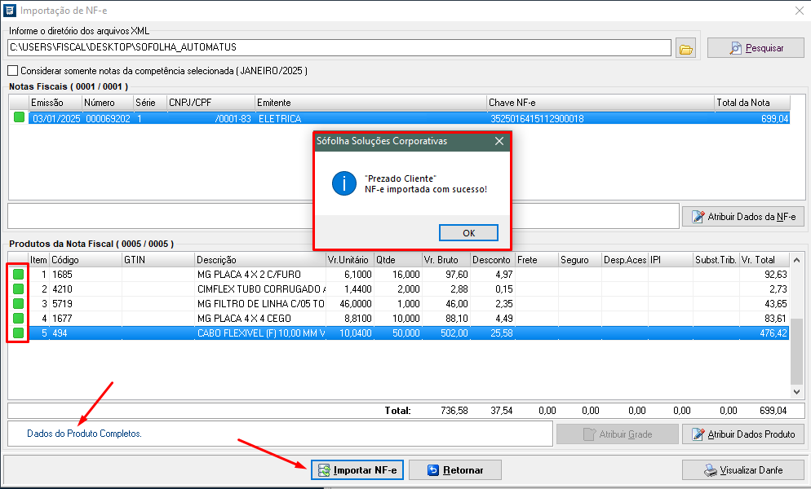
Task: Click the Pesquisar search button
Action: [x=756, y=48]
